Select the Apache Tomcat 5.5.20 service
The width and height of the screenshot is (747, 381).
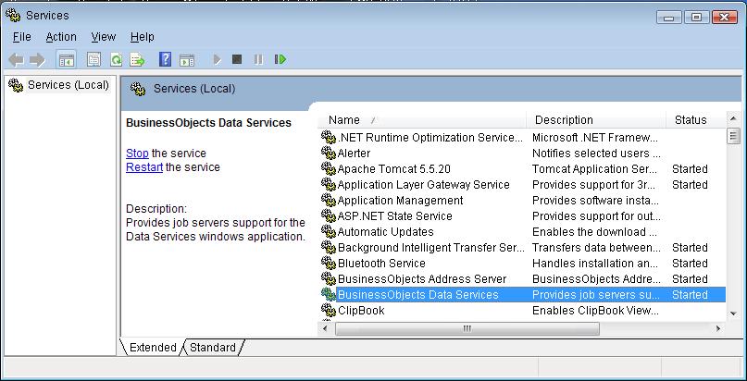click(x=393, y=169)
